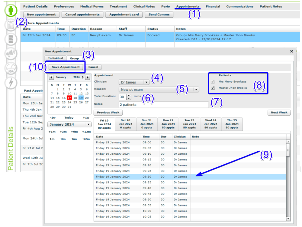Select the Group appointment tab

[74, 58]
